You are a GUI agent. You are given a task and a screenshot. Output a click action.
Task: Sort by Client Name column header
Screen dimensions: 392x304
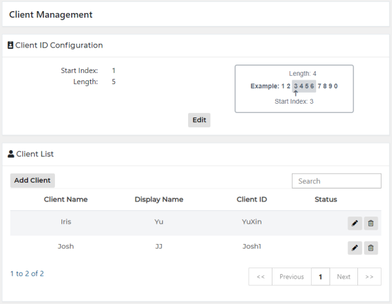(65, 200)
